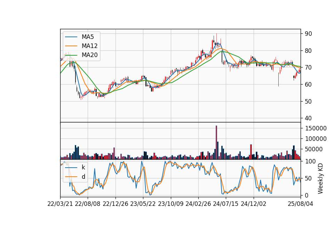Click the 80 price axis tick
This screenshot has width=334, height=240.
308,51
